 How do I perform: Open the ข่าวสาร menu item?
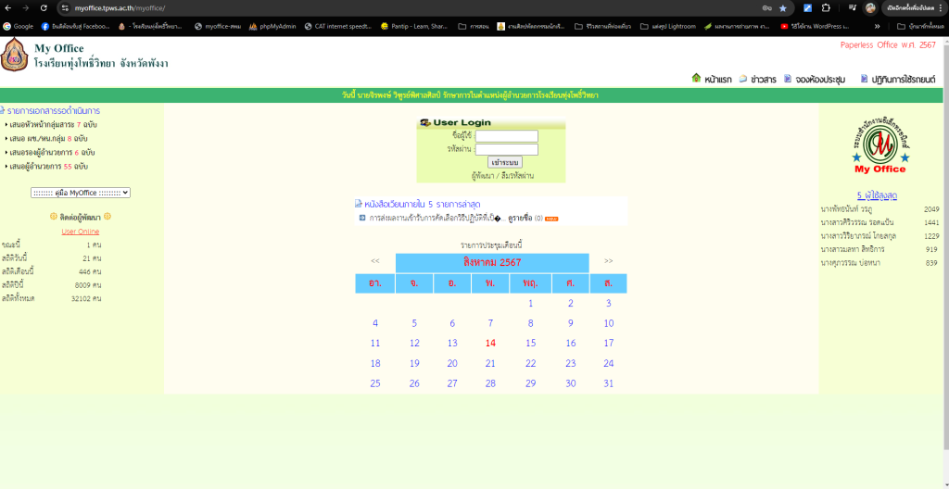point(764,79)
